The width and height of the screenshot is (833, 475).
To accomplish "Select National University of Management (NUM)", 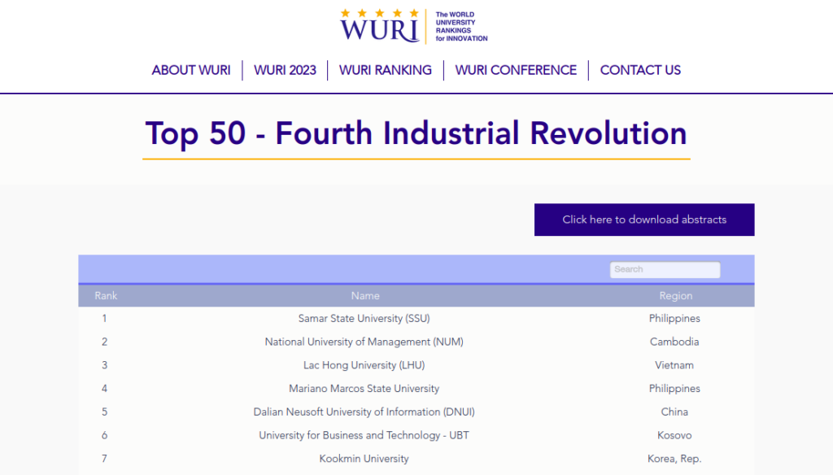I will pos(364,342).
